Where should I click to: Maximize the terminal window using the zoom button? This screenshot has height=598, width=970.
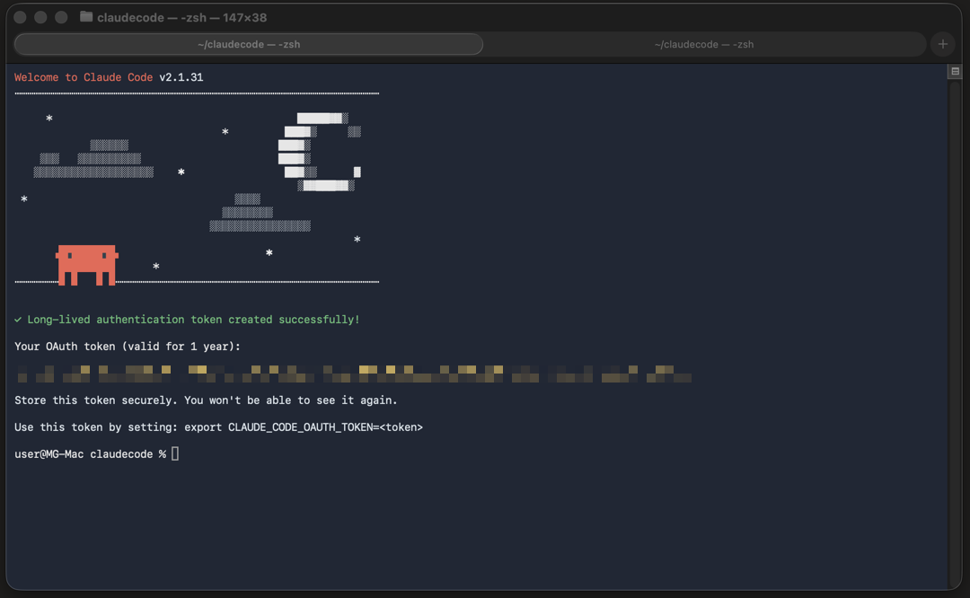tap(61, 17)
